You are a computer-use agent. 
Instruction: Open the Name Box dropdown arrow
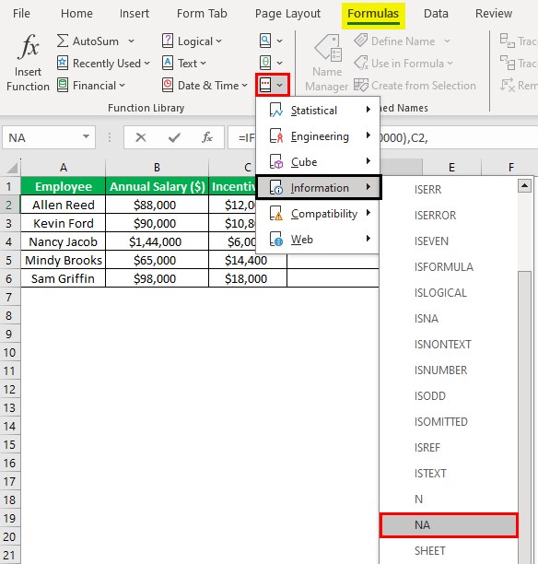86,136
